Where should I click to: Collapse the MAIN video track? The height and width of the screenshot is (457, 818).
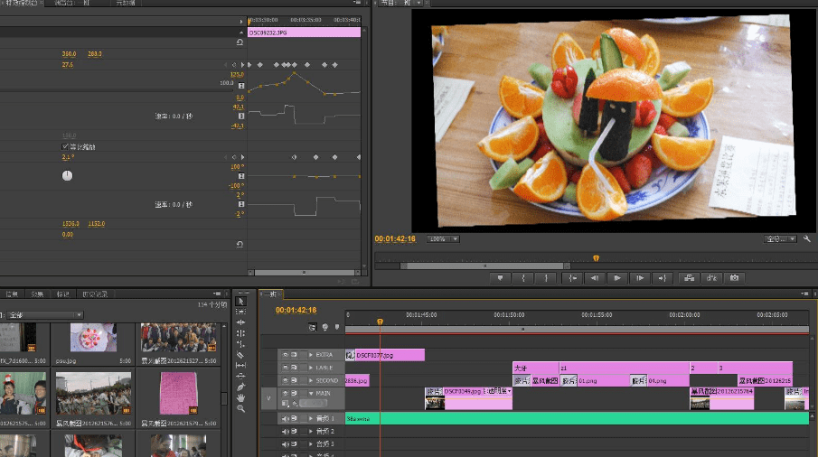pyautogui.click(x=310, y=394)
